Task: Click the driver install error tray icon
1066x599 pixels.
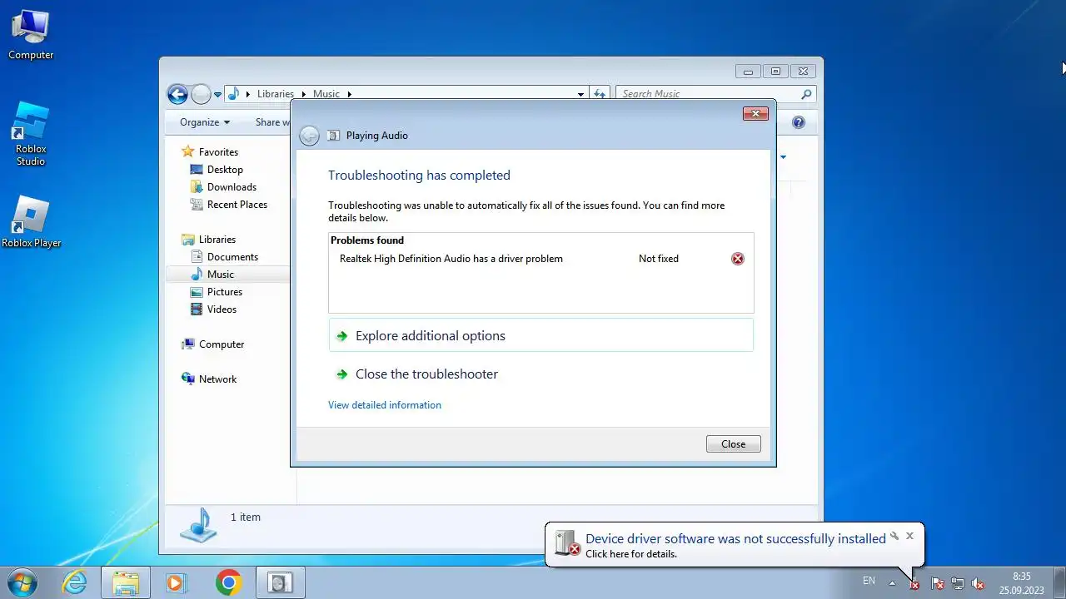Action: point(914,584)
